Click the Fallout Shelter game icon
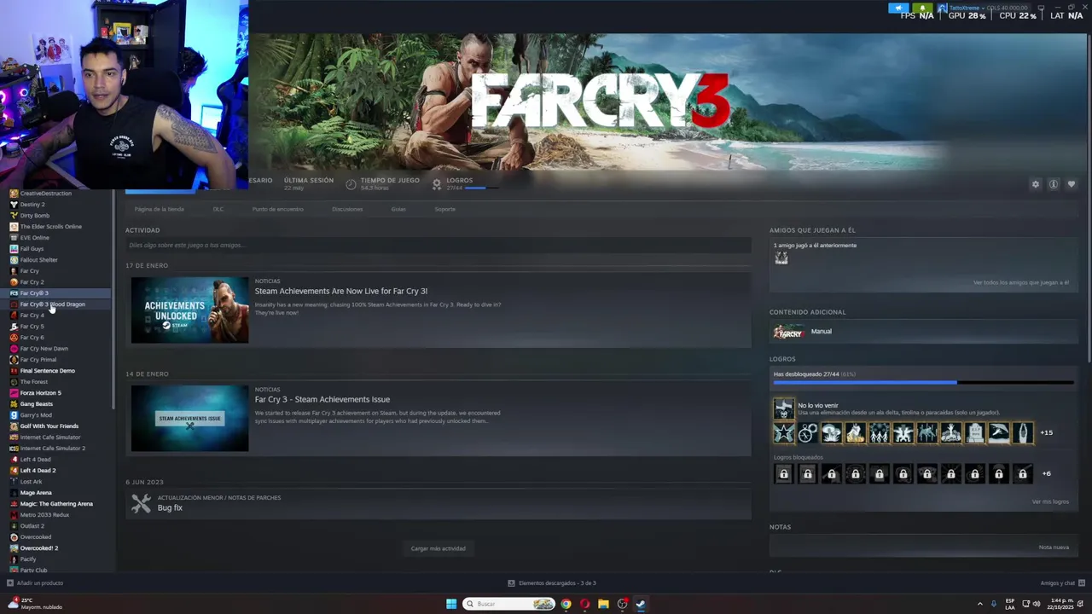Image resolution: width=1092 pixels, height=614 pixels. pyautogui.click(x=14, y=260)
